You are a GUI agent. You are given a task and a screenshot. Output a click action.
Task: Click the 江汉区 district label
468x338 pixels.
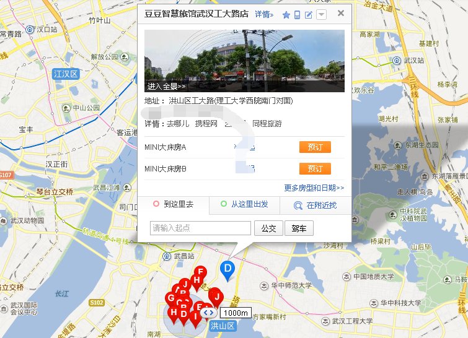point(66,74)
